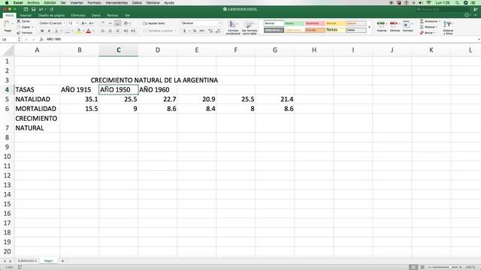Switch to the Revisar ribbon tab
The height and width of the screenshot is (270, 481).
(112, 15)
